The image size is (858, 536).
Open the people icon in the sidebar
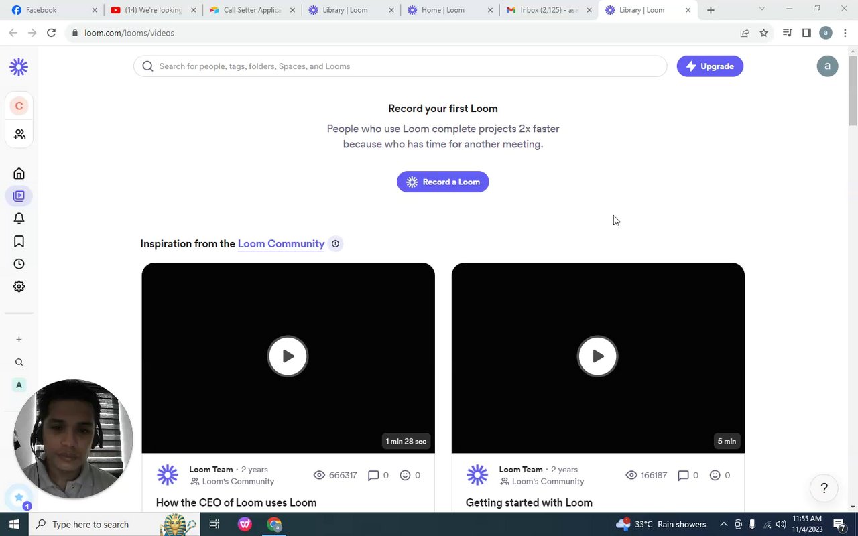[x=19, y=135]
